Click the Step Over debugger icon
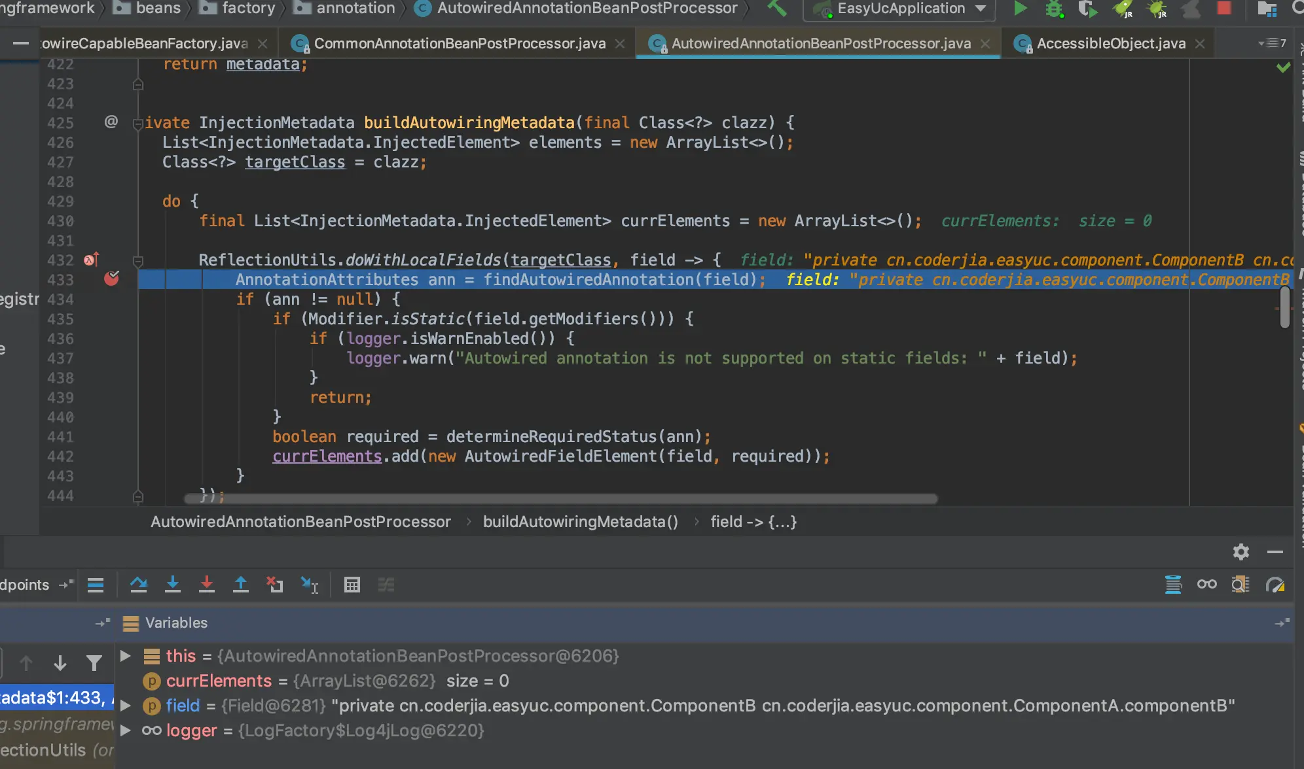The height and width of the screenshot is (769, 1304). point(138,584)
